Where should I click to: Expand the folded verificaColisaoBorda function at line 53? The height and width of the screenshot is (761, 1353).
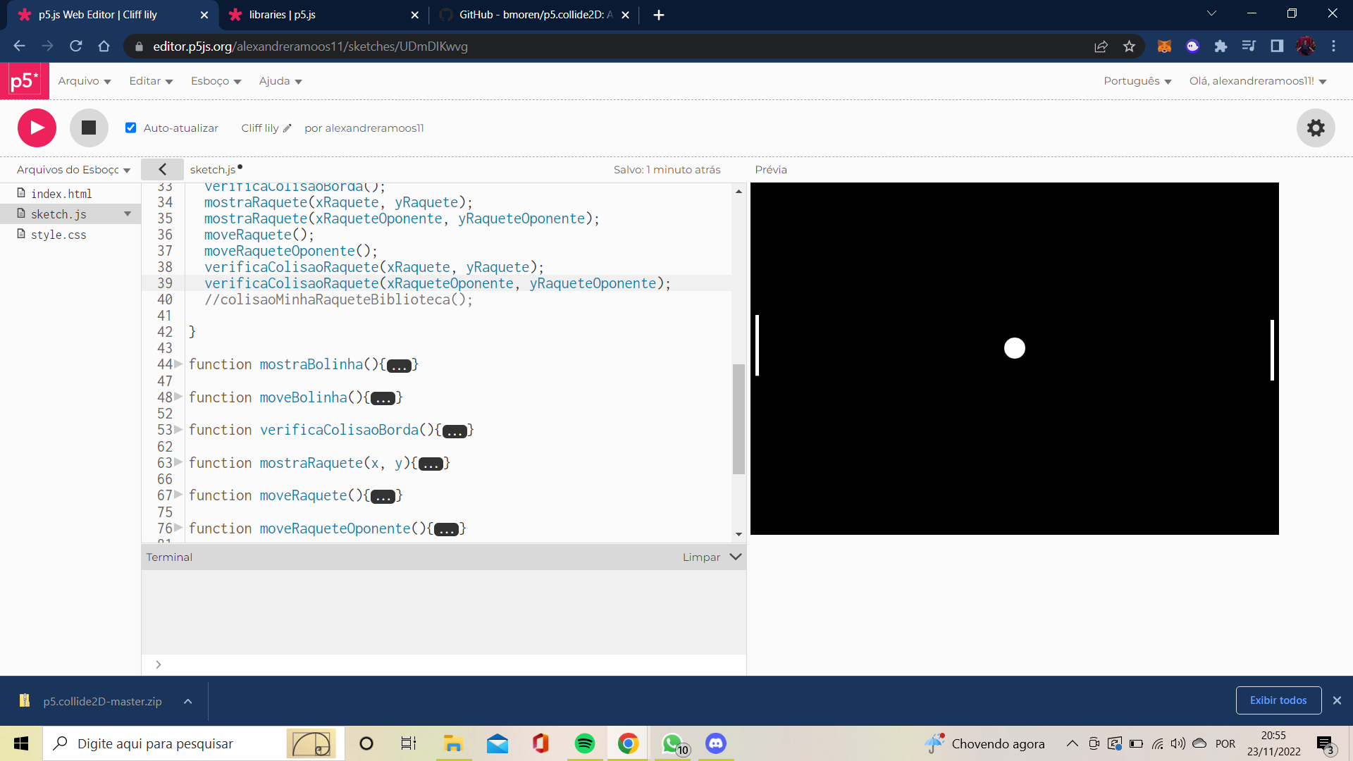178,430
